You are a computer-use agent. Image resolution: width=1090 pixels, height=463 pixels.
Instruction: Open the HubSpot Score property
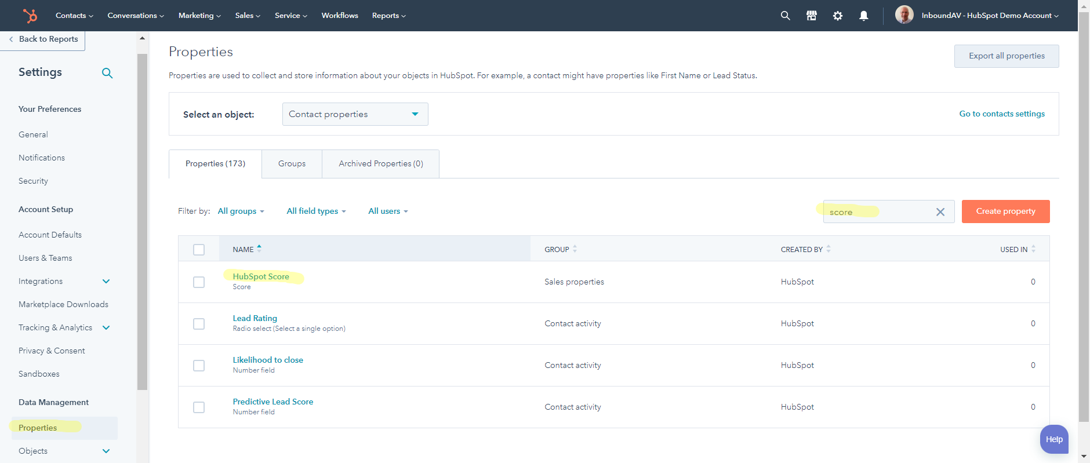261,277
